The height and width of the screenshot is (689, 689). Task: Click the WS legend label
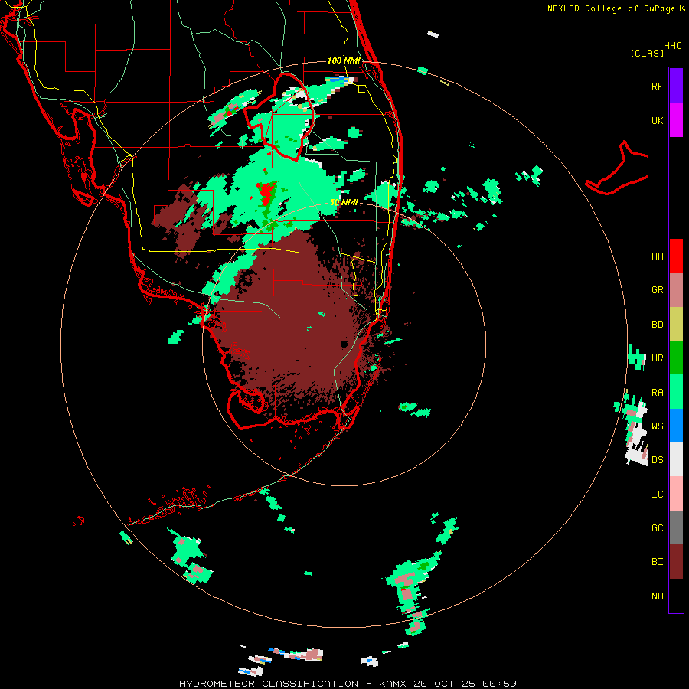point(657,426)
